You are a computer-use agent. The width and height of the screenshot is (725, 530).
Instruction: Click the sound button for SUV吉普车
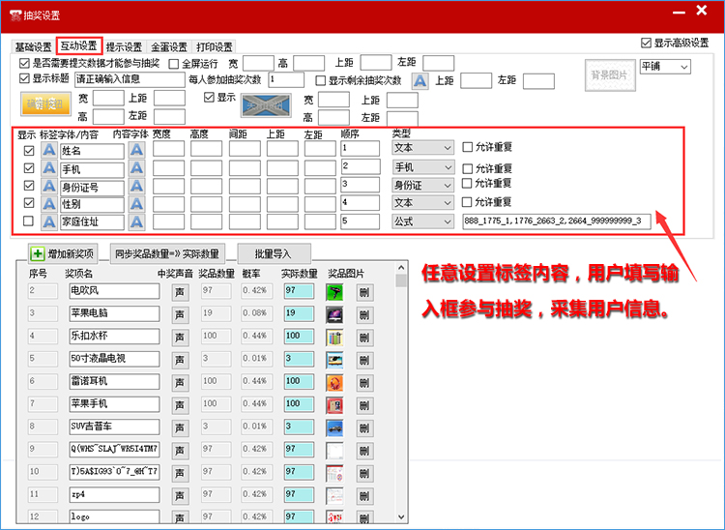180,427
